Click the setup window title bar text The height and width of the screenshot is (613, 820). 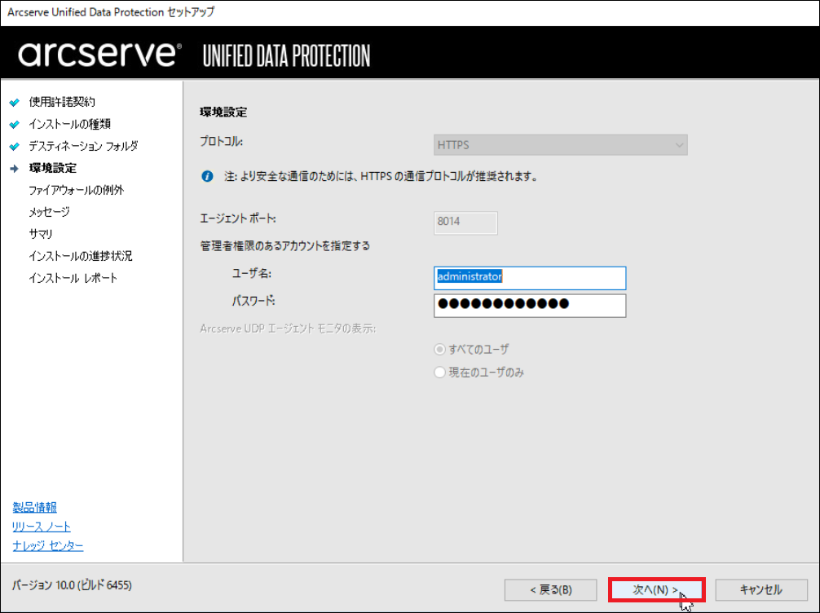[111, 12]
